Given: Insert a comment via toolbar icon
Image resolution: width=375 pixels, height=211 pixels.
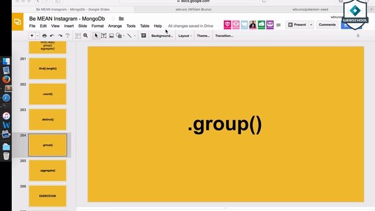Looking at the screenshot, I should click(144, 36).
